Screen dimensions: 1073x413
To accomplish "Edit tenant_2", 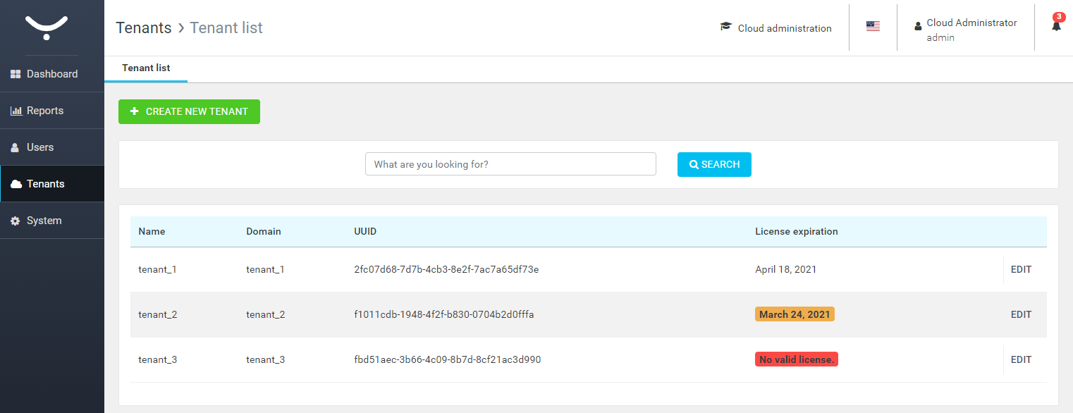I will pyautogui.click(x=1021, y=314).
